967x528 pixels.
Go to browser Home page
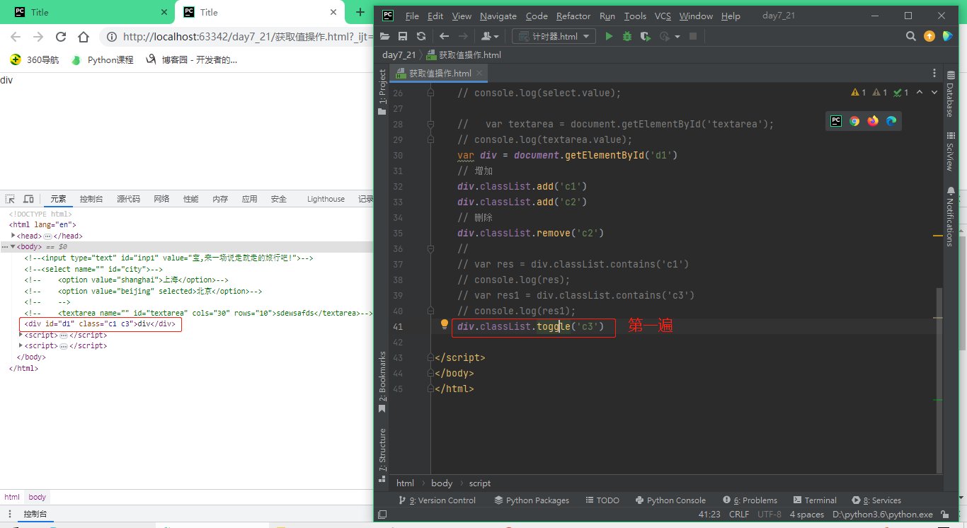84,37
